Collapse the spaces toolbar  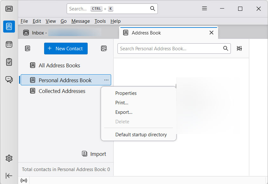click(9, 176)
